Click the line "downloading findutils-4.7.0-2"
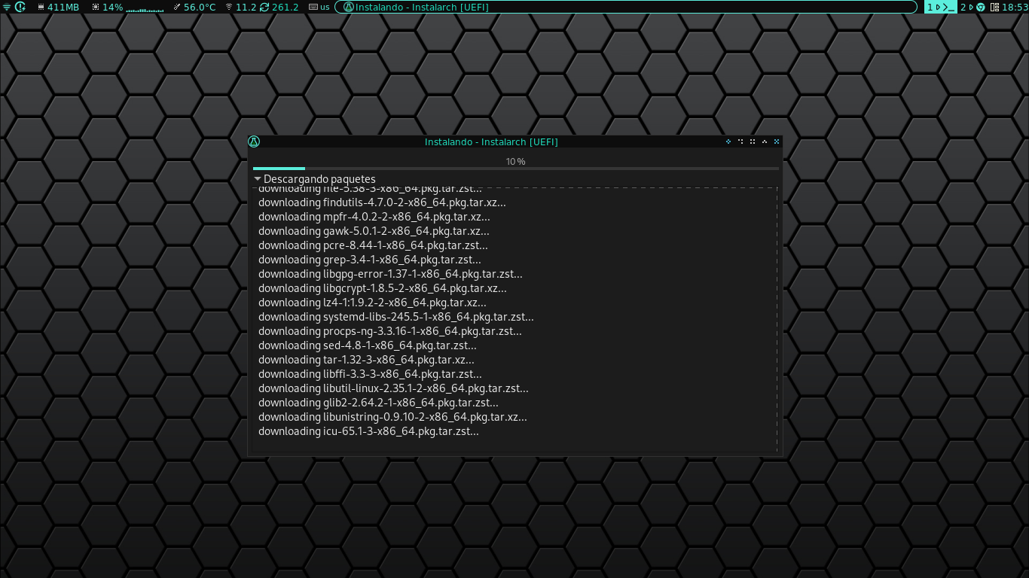The width and height of the screenshot is (1029, 578). pyautogui.click(x=382, y=202)
